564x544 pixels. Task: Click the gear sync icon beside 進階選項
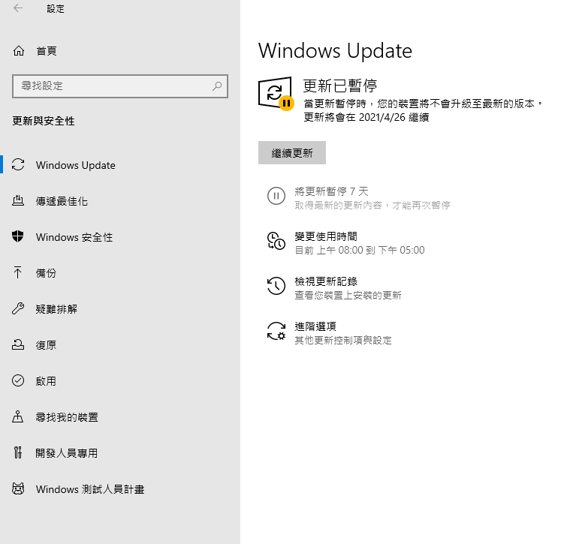(276, 331)
